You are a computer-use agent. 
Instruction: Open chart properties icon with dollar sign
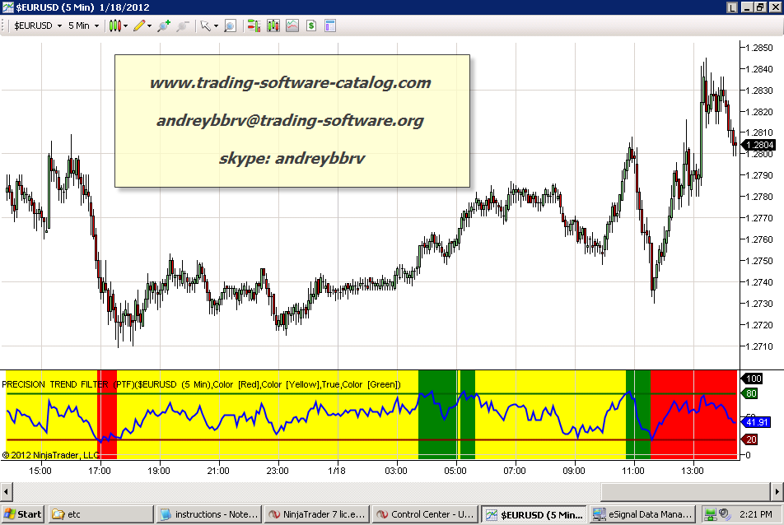pyautogui.click(x=311, y=26)
